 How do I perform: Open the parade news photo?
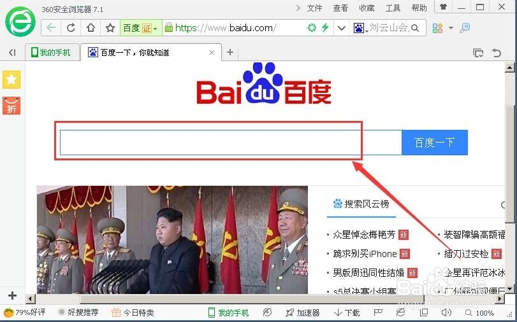coord(172,240)
